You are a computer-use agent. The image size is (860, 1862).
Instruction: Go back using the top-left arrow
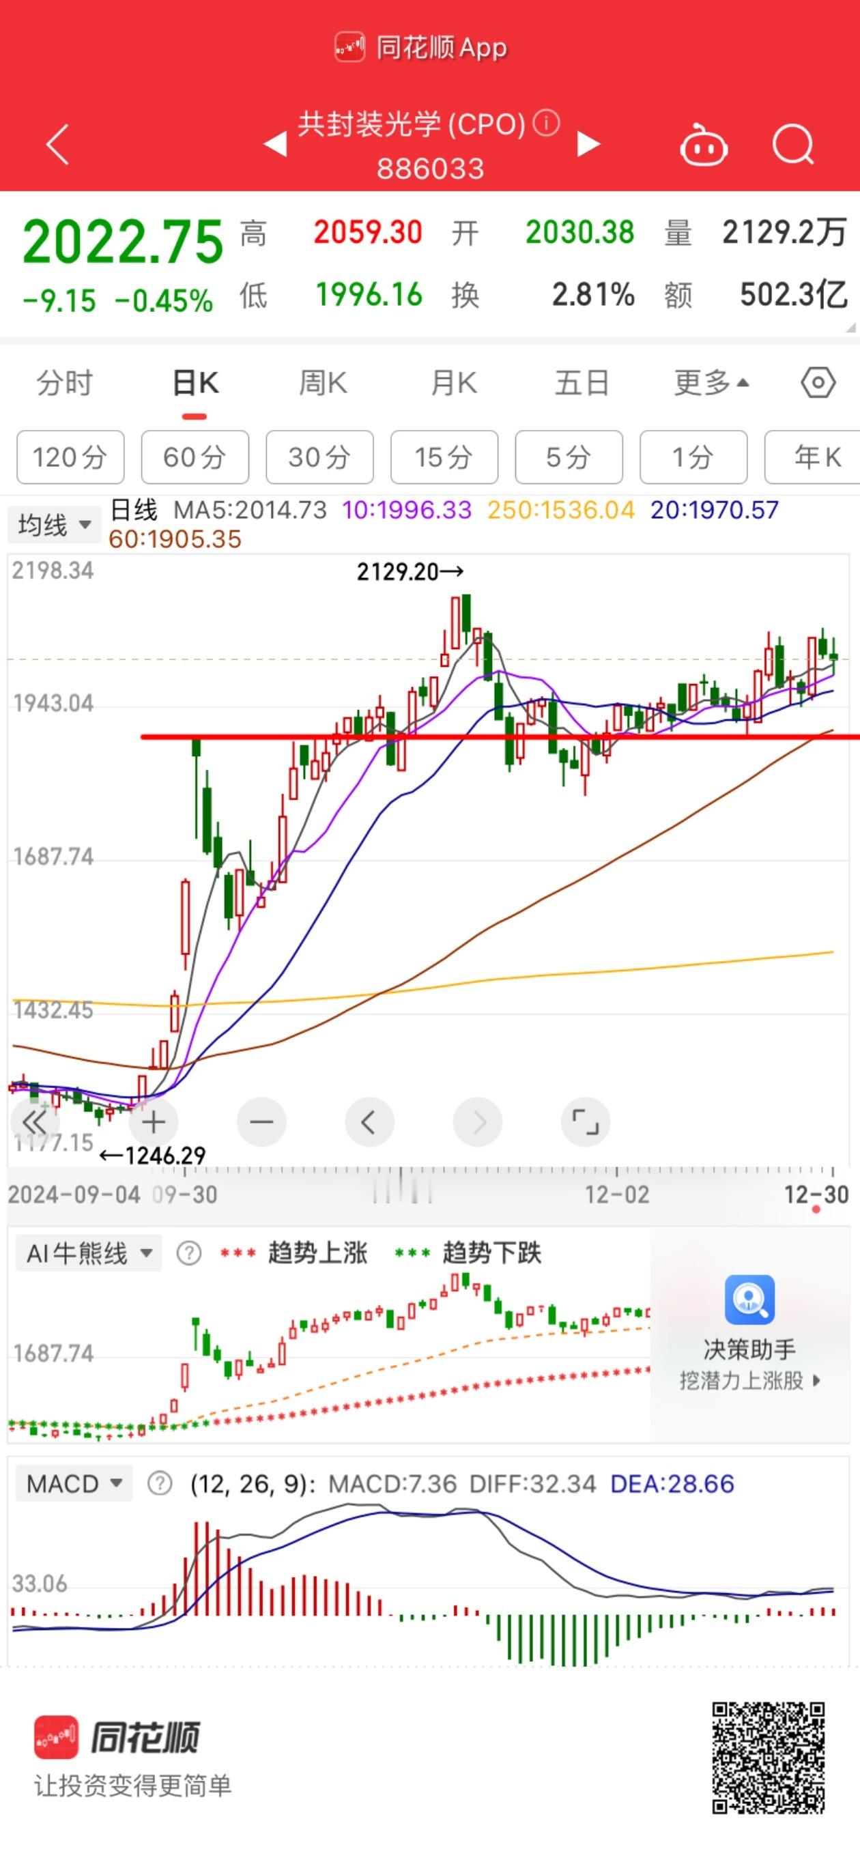[x=58, y=145]
